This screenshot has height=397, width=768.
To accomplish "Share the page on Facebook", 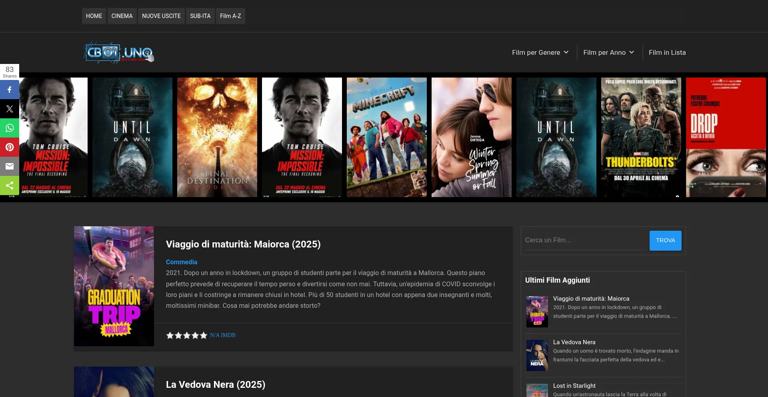I will click(x=10, y=90).
